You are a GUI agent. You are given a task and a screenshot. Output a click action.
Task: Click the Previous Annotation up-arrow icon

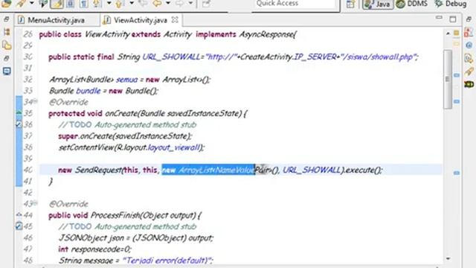tap(119, 4)
